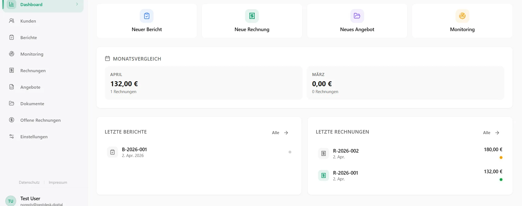Click the green R-2026-001 invoice icon

pos(324,175)
